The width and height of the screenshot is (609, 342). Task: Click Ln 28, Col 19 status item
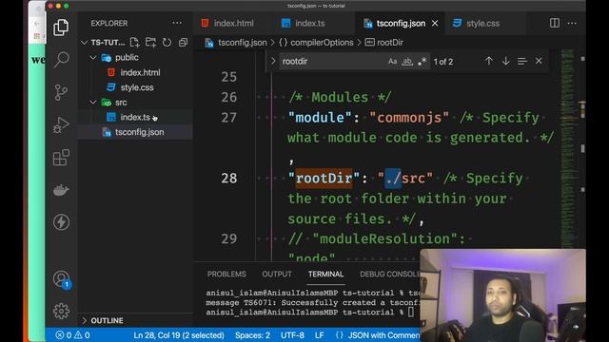click(179, 335)
